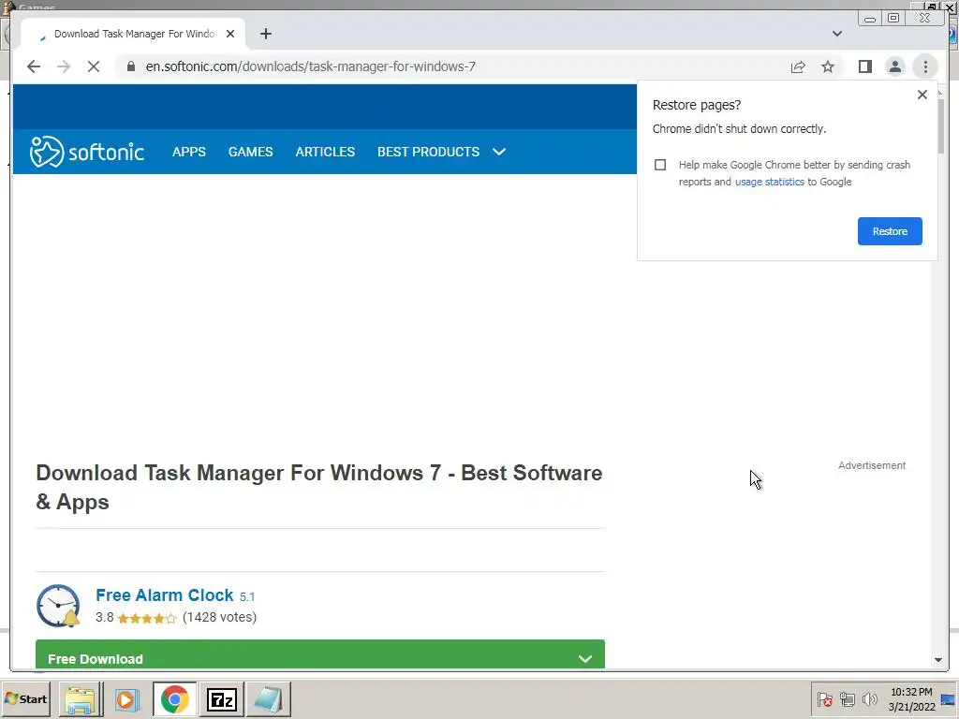Open the Windows Start menu
This screenshot has height=719, width=959.
tap(25, 698)
